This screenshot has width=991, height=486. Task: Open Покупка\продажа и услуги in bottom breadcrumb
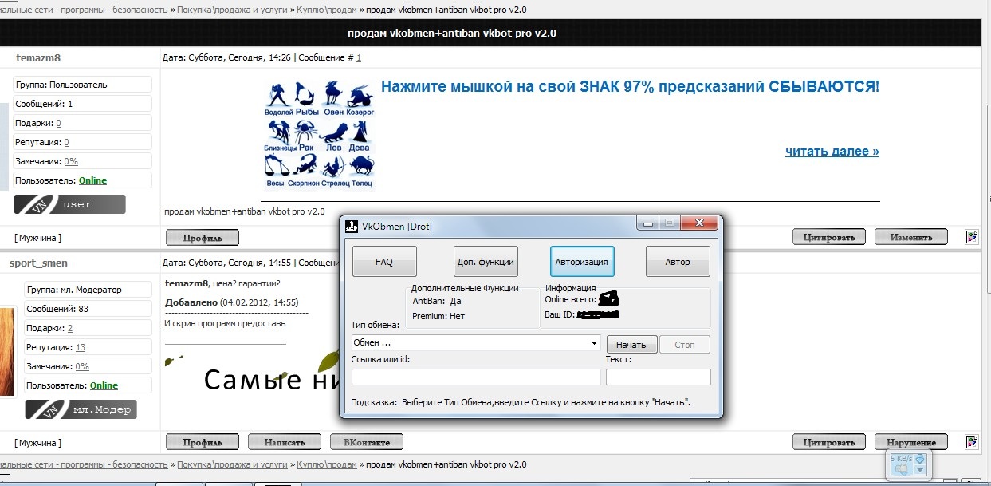(234, 464)
